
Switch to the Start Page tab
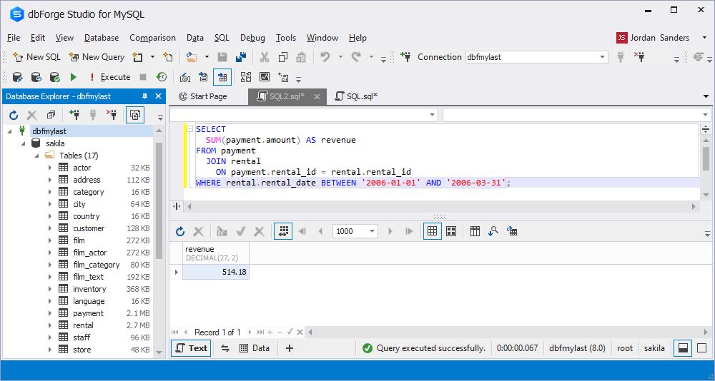(x=202, y=96)
